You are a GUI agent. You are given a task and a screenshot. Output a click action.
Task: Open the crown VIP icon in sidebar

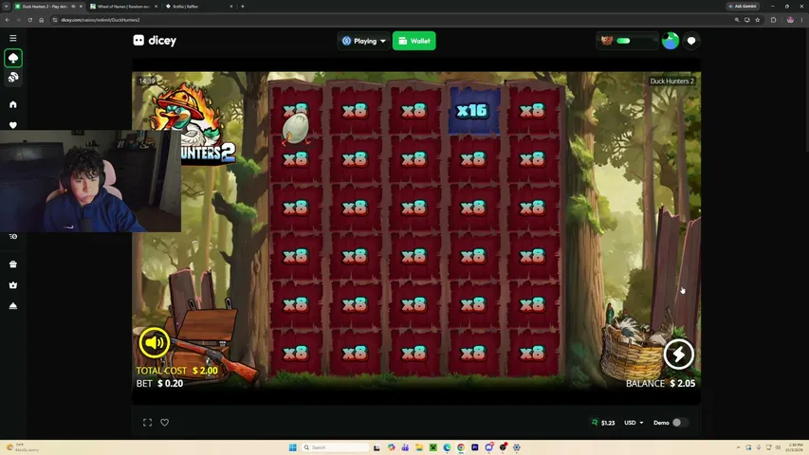click(x=13, y=284)
